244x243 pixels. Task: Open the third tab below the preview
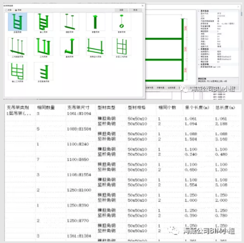[172, 88]
